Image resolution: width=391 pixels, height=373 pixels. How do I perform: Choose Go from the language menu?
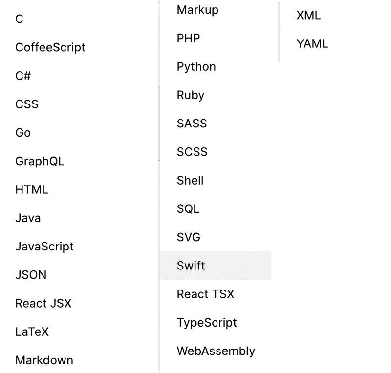(23, 133)
